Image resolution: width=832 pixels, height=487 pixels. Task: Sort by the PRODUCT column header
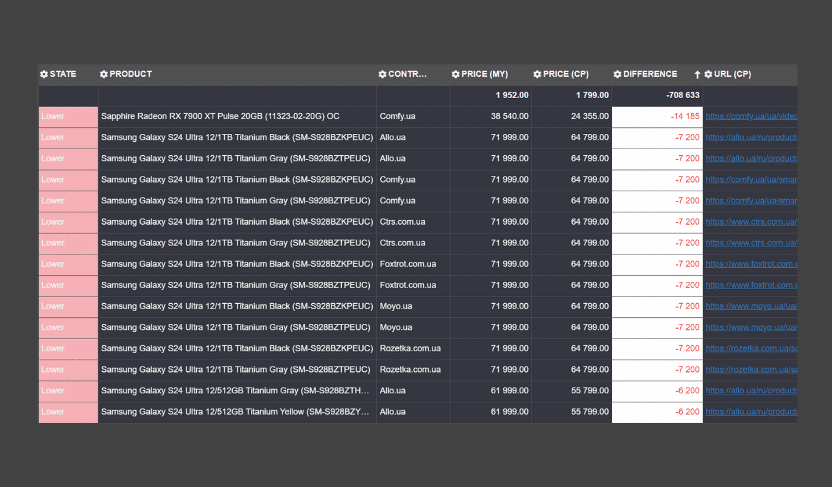coord(131,74)
